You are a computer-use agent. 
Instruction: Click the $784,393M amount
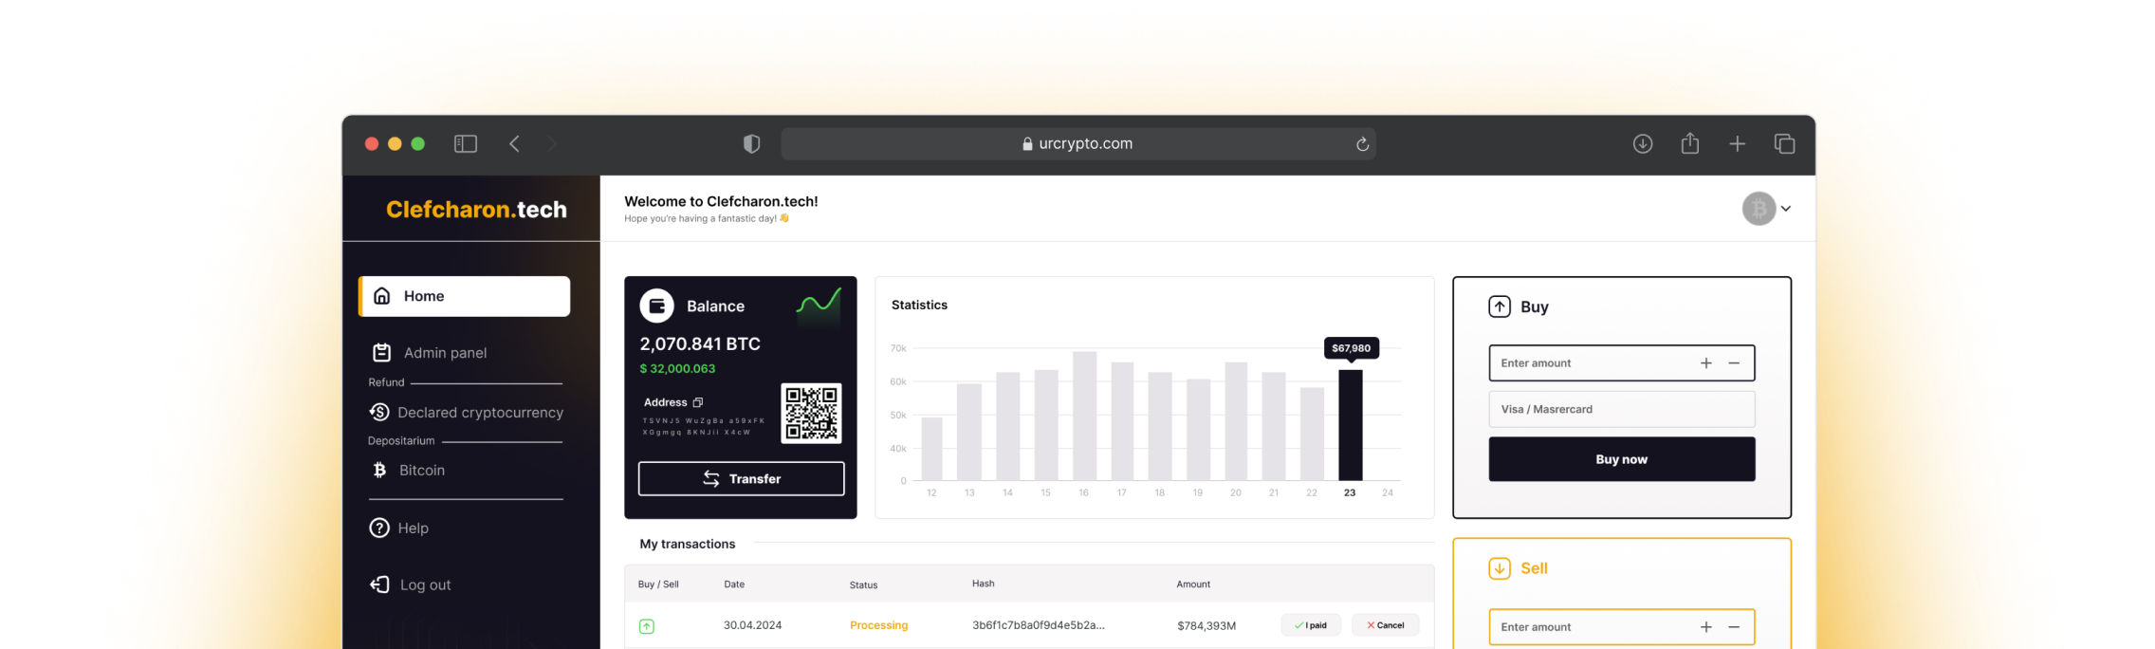tap(1206, 626)
